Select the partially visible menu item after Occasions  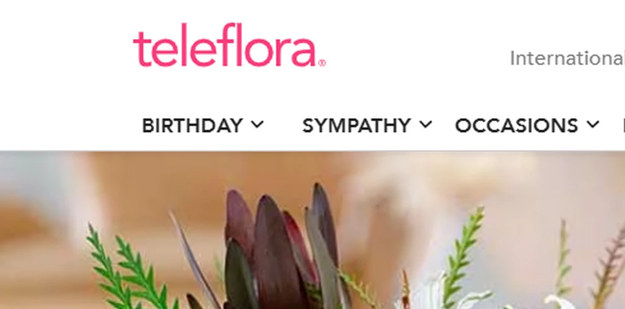point(623,126)
